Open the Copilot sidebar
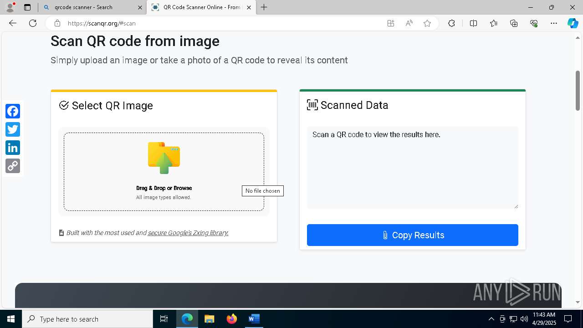The height and width of the screenshot is (328, 583). point(573,23)
